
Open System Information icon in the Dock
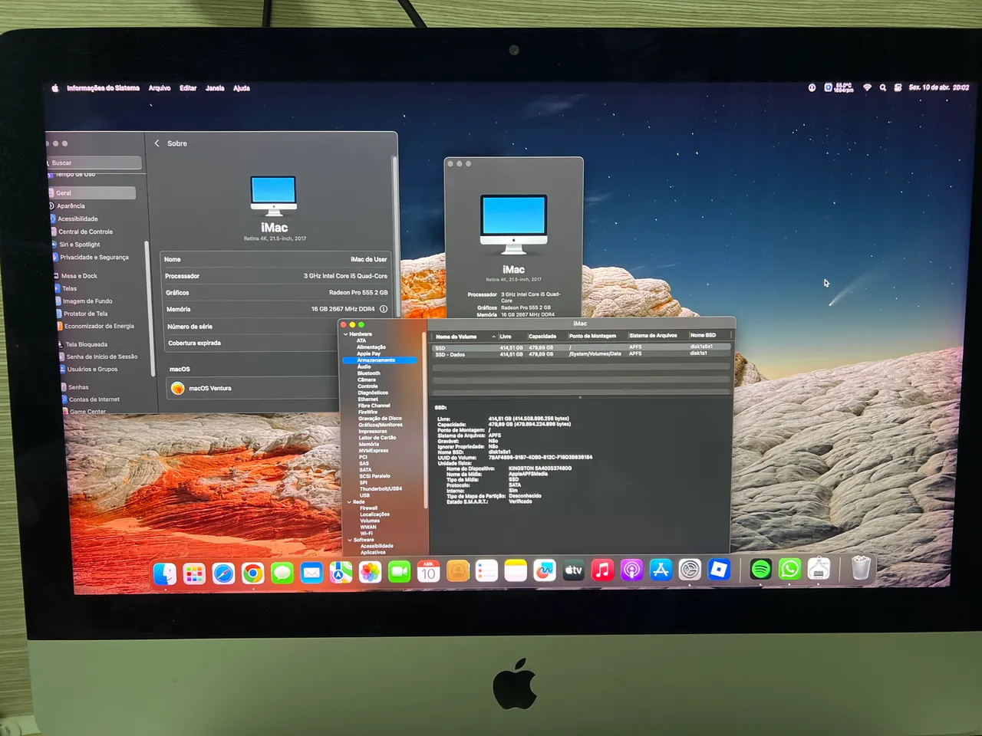(x=819, y=568)
